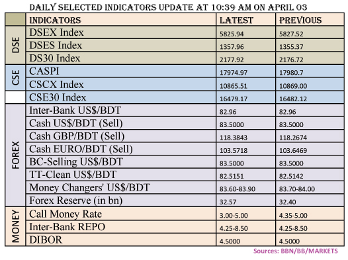Select the vertical FOREX section label
Viewport: 348px width, 260px height.
(15, 155)
